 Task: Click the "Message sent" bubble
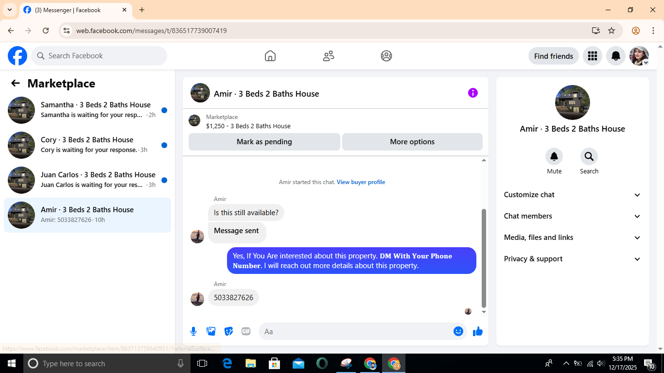tap(237, 232)
